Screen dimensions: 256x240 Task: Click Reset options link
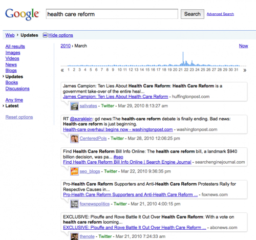(19, 117)
